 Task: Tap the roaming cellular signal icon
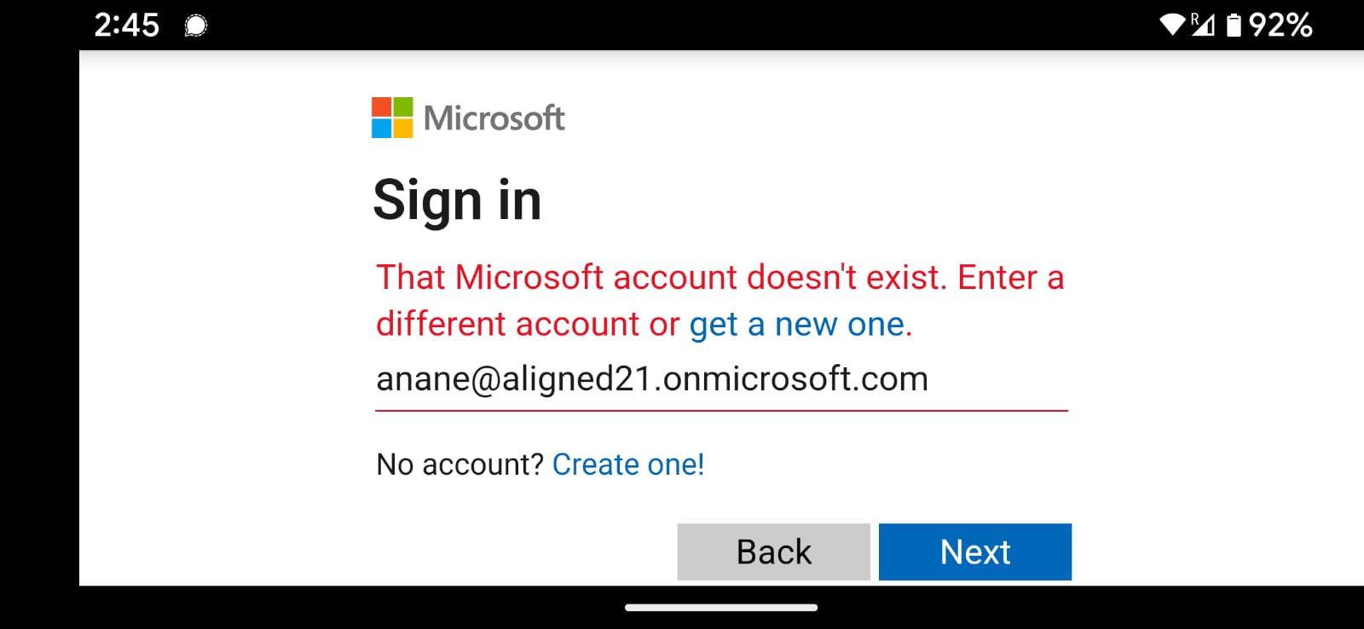pyautogui.click(x=1202, y=25)
